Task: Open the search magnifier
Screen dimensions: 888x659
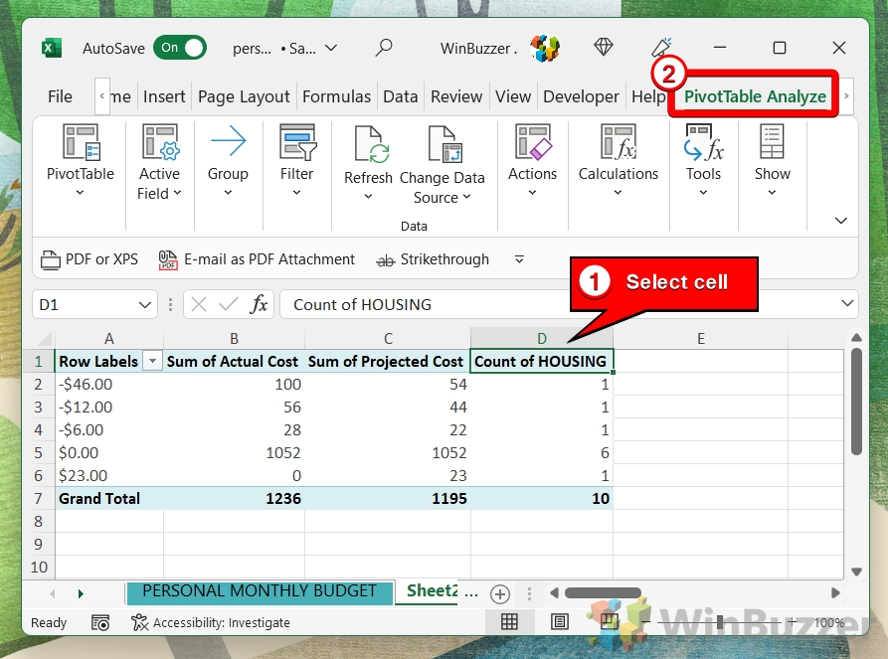Action: [384, 48]
